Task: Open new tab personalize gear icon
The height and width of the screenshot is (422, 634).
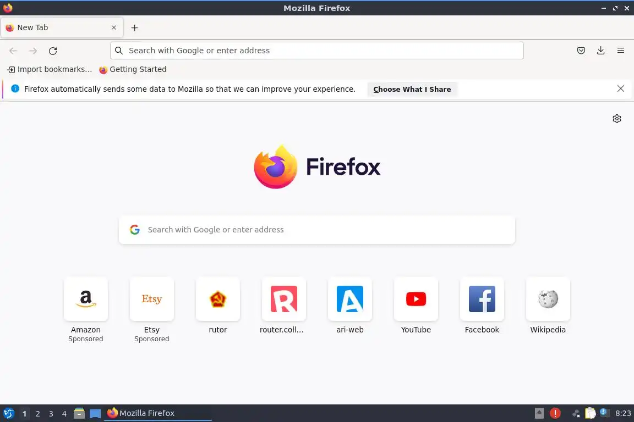Action: coord(616,119)
